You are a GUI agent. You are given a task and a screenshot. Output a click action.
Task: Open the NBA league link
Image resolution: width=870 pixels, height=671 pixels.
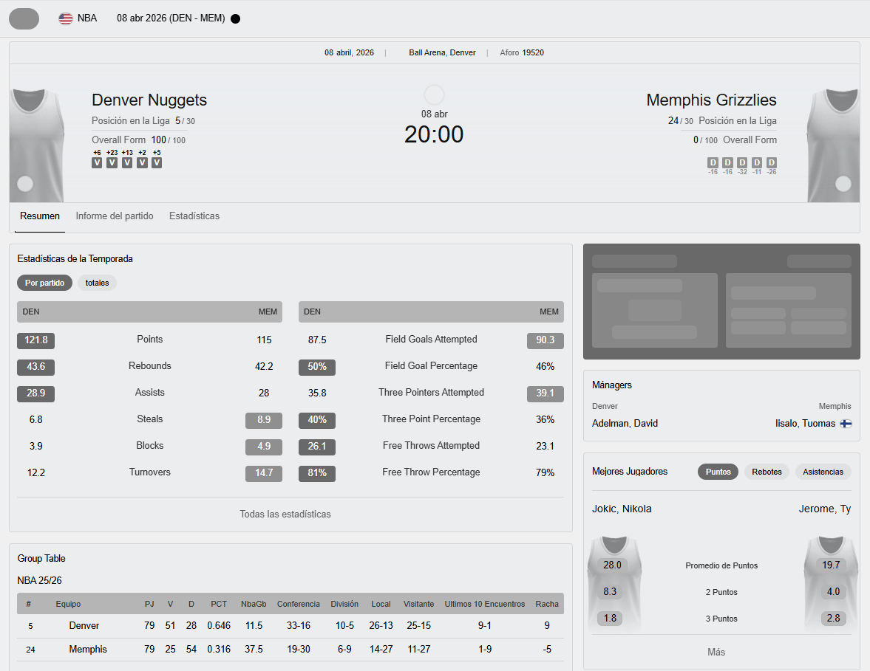click(x=87, y=18)
